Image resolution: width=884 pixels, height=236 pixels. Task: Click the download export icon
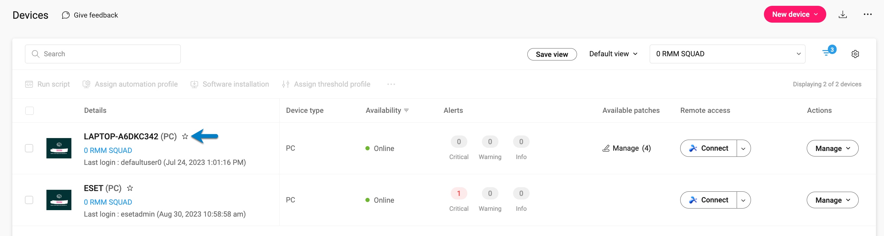(x=842, y=14)
